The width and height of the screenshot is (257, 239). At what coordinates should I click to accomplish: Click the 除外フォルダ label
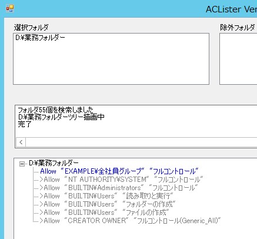[x=238, y=28]
